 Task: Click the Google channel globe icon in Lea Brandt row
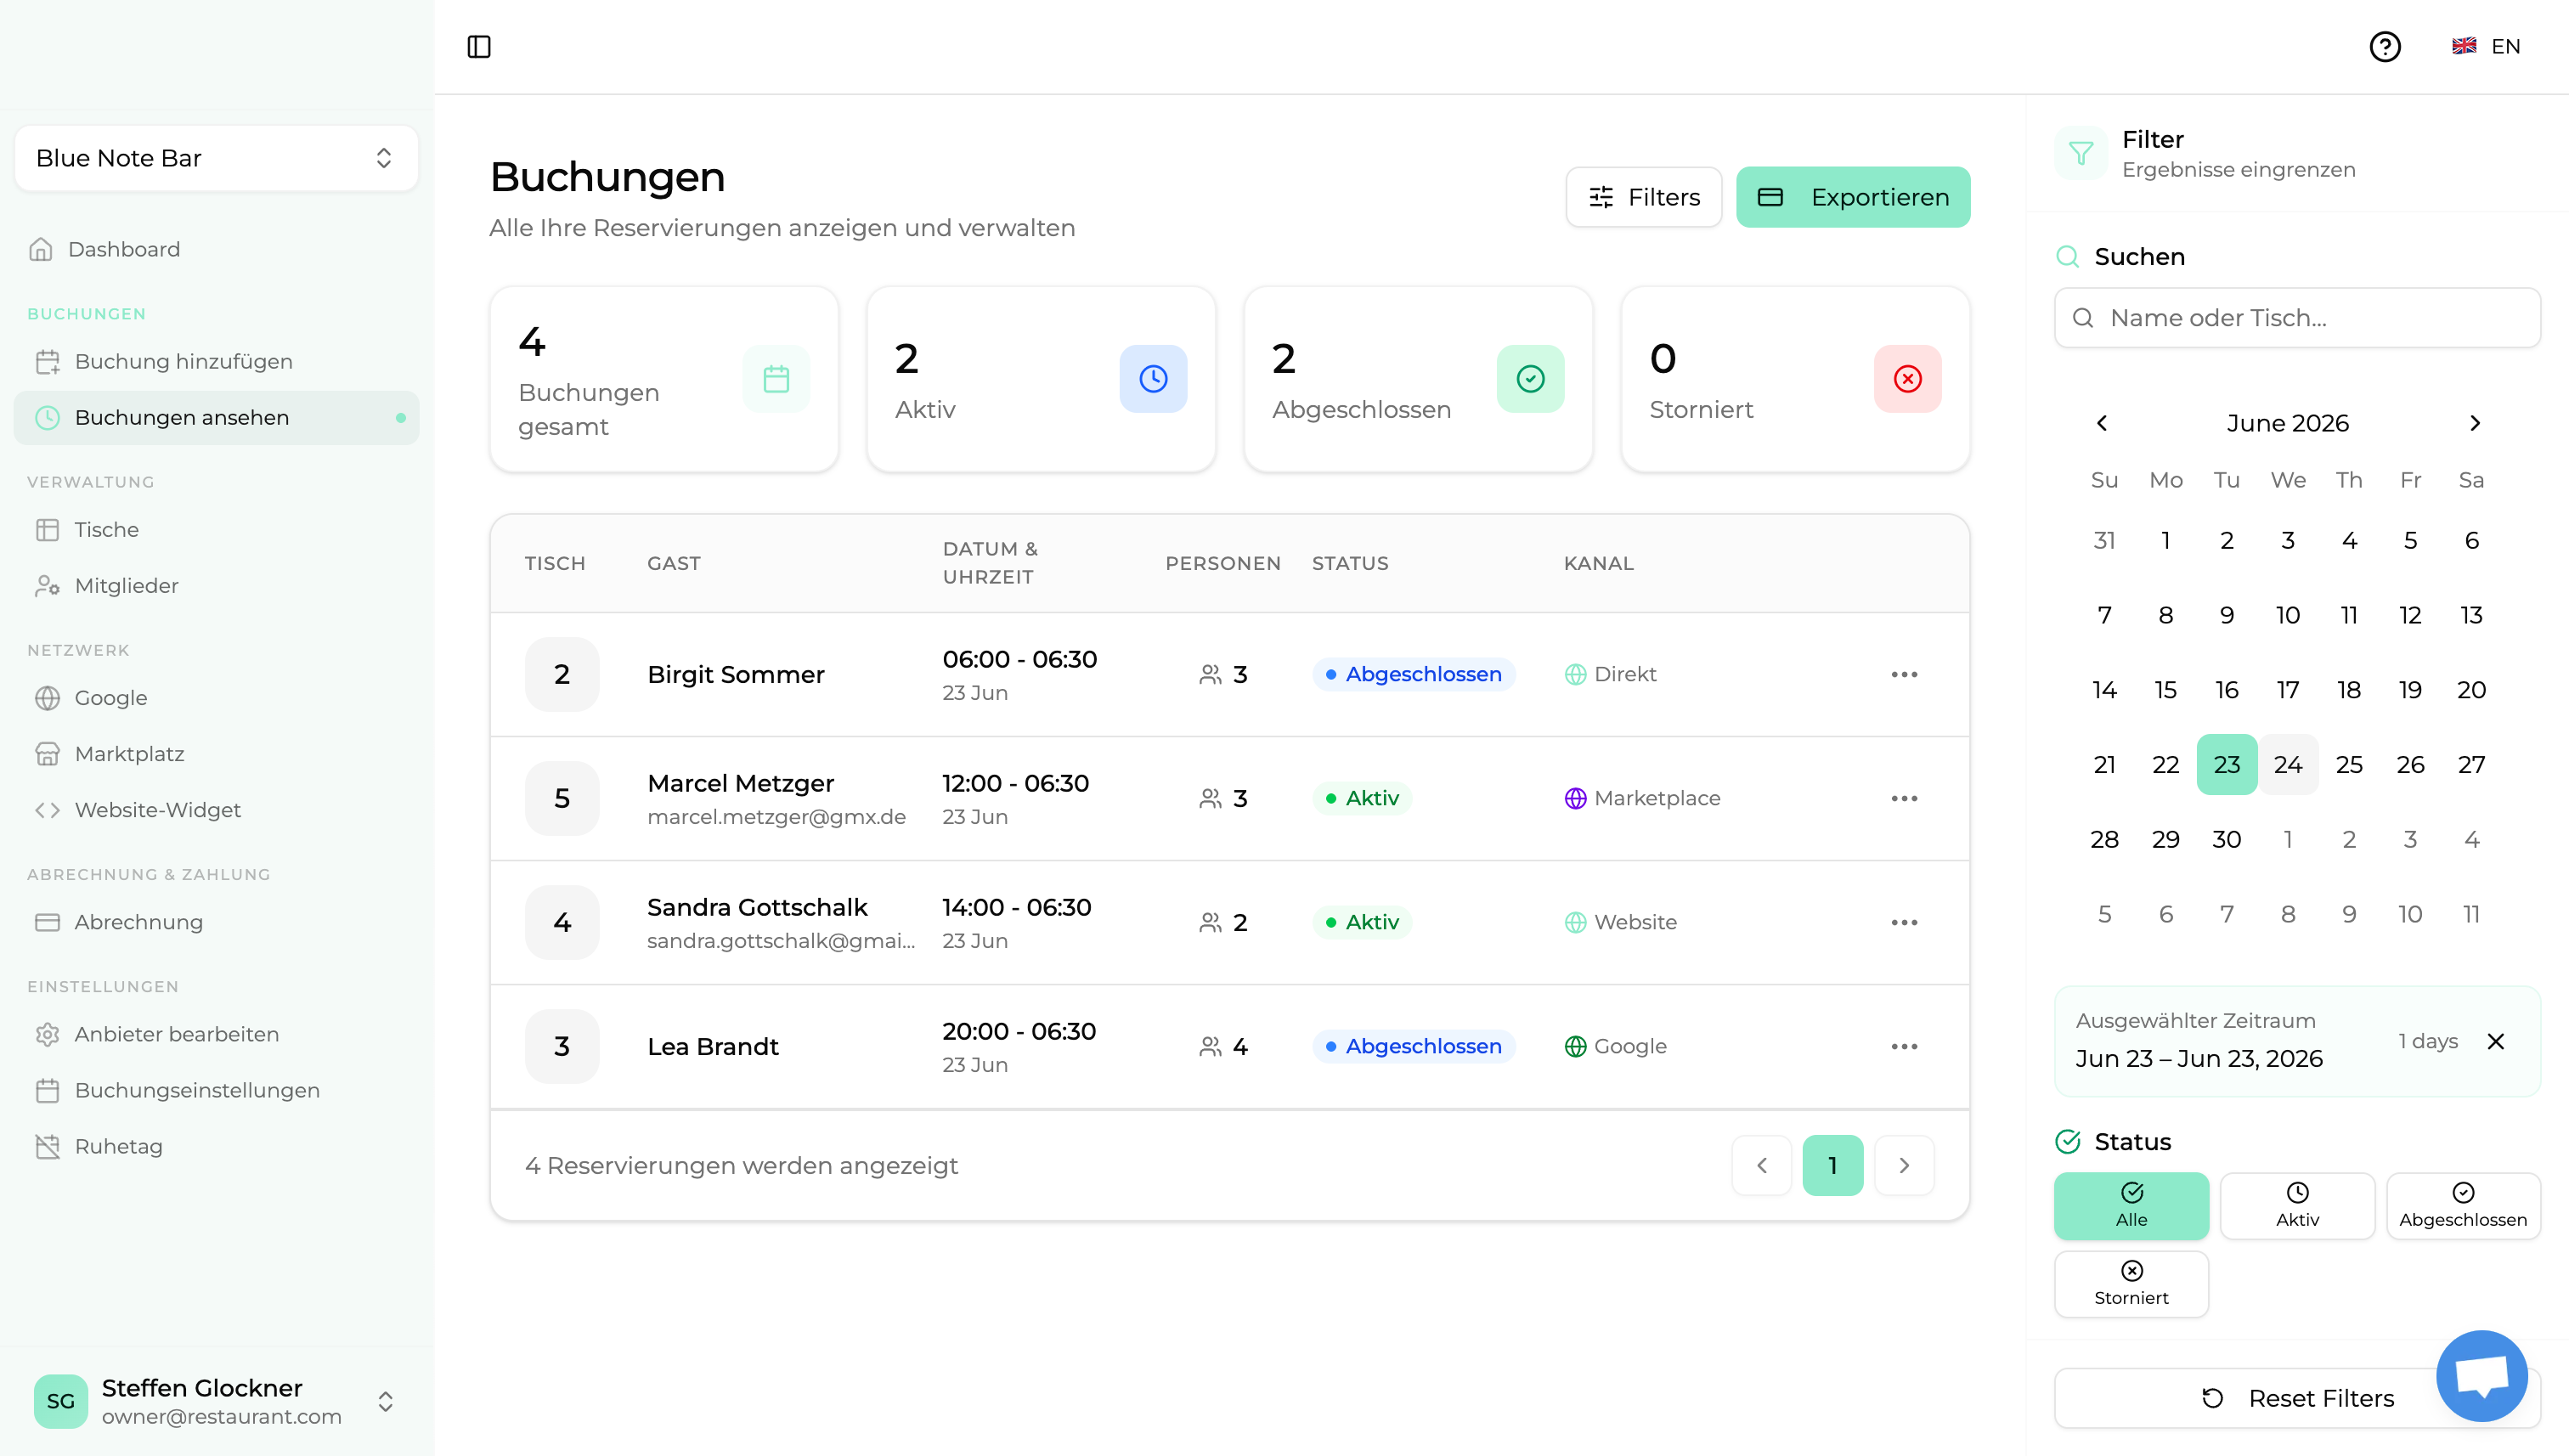click(1575, 1046)
